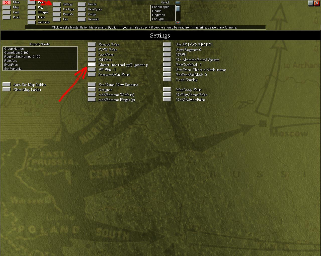This screenshot has width=321, height=256.
Task: Select Landscapes in the What? list
Action: pyautogui.click(x=163, y=7)
